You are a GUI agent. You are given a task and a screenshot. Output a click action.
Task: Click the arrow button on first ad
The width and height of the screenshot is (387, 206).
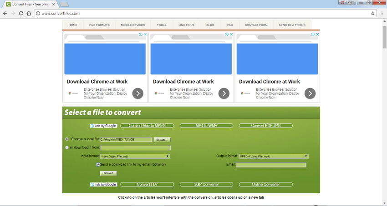pos(137,93)
